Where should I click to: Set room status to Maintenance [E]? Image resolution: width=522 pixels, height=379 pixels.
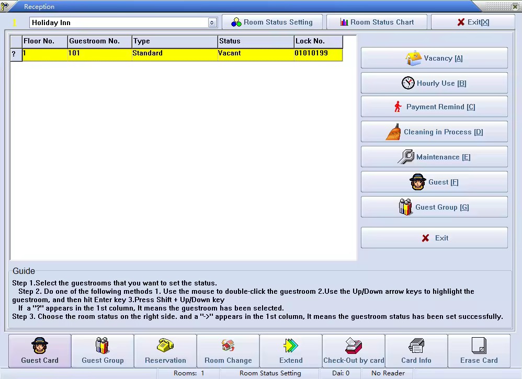click(x=434, y=157)
